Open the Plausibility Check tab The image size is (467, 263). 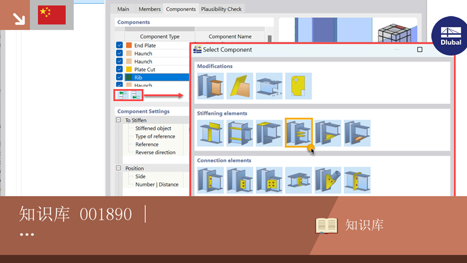(221, 9)
